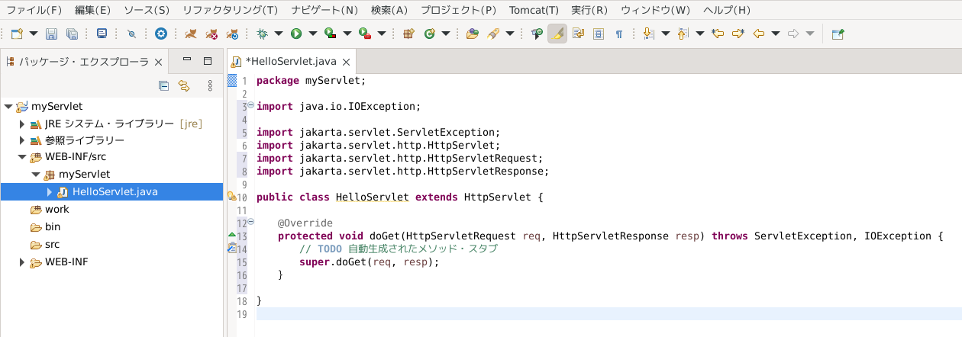Click the blue gear settings icon
The height and width of the screenshot is (337, 962).
click(160, 34)
